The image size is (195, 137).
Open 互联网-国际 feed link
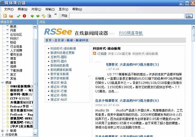click(x=59, y=57)
